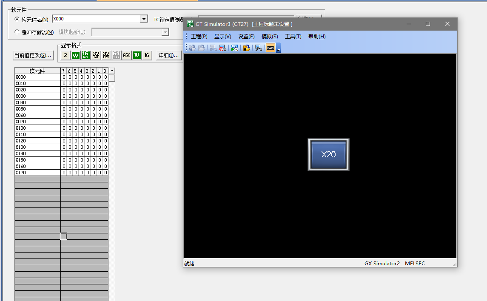This screenshot has height=301, width=487.
Task: Select the 32-bit integer display format
Action: pyautogui.click(x=96, y=55)
